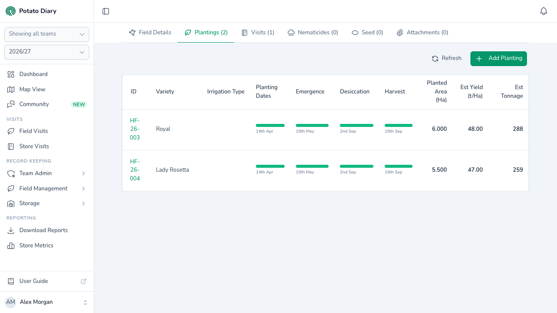Click the 288 est tonnage value
The width and height of the screenshot is (557, 313).
[518, 129]
